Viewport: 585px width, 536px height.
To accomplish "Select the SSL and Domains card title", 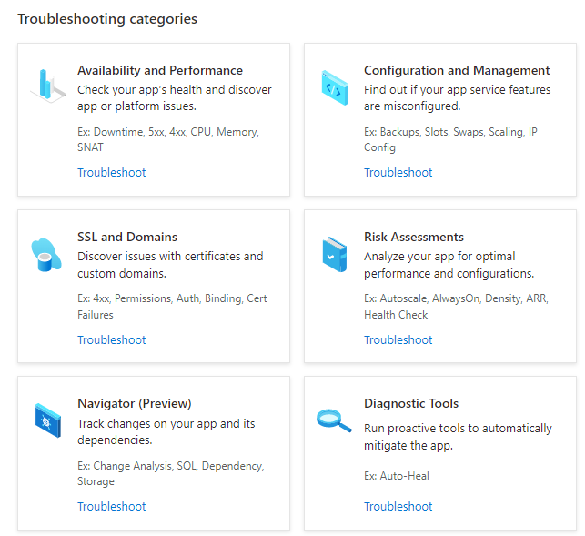I will click(127, 237).
